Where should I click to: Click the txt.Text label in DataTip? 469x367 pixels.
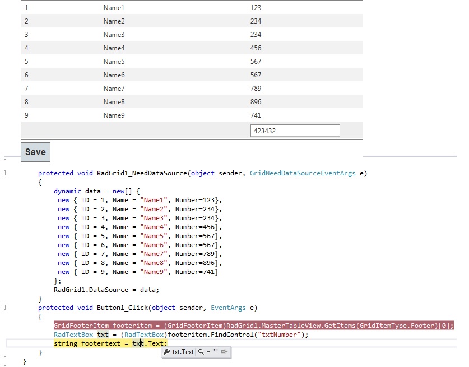[x=183, y=352]
